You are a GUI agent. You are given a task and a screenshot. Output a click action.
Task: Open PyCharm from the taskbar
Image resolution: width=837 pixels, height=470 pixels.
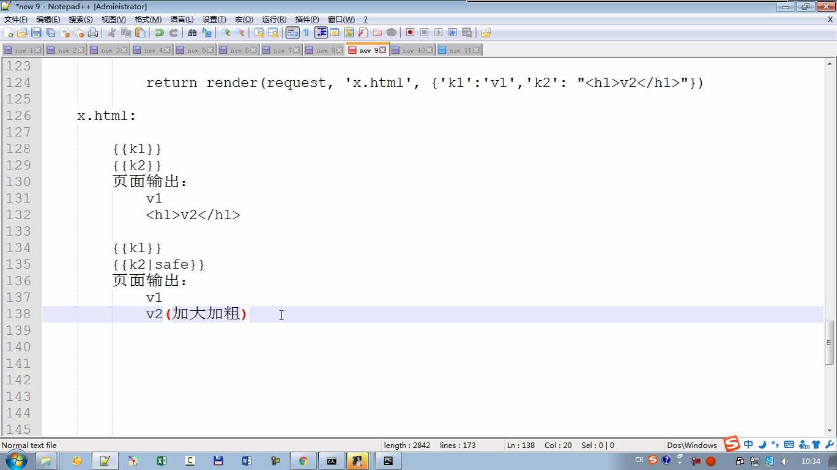click(x=388, y=461)
